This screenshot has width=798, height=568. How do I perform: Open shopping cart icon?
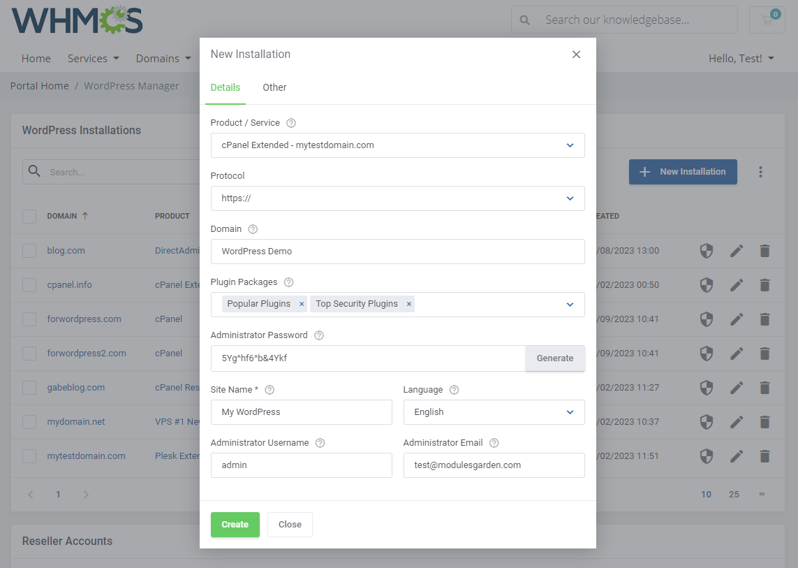pos(767,20)
